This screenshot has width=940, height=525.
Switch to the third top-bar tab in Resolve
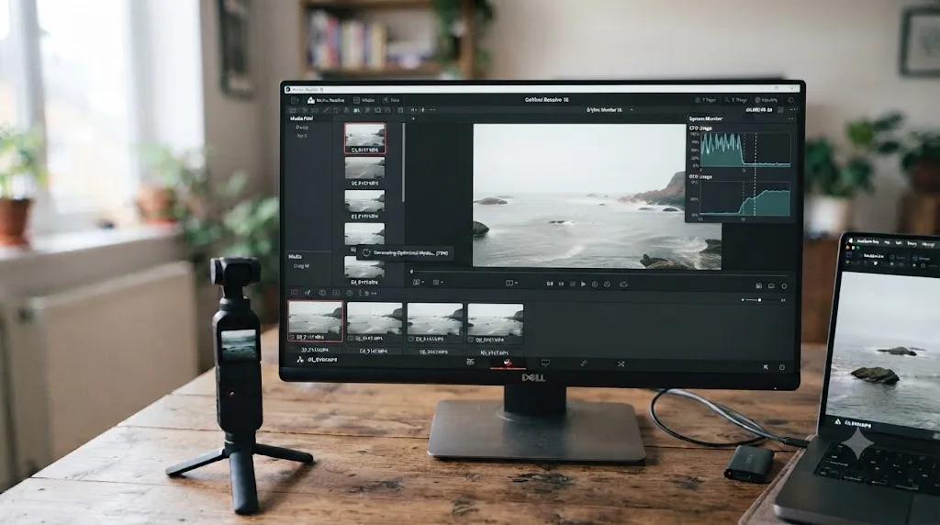click(391, 100)
